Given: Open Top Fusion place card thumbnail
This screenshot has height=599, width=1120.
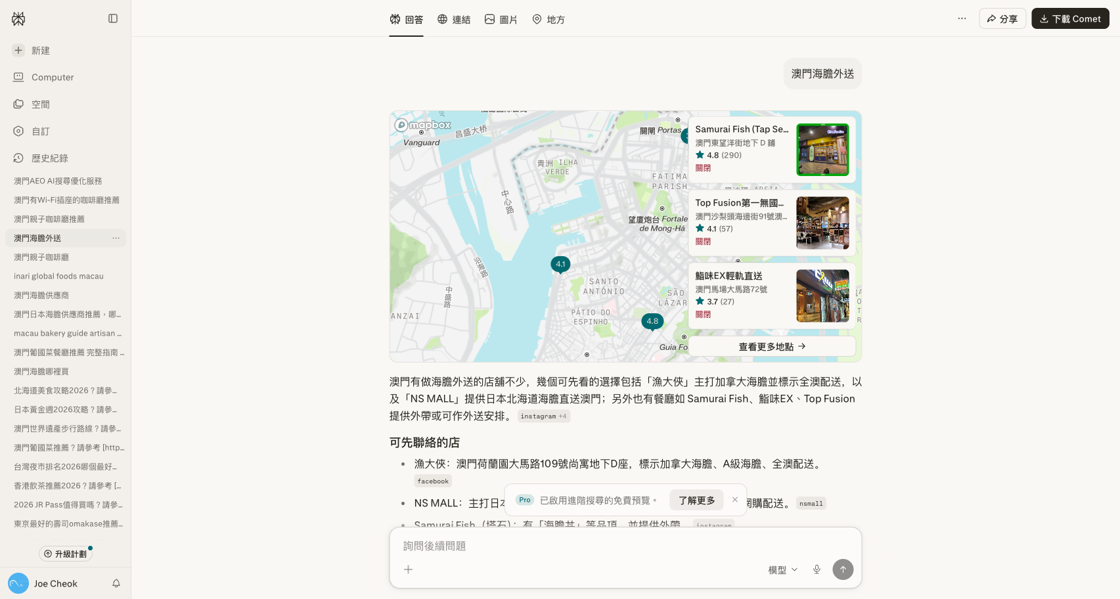Looking at the screenshot, I should click(x=822, y=223).
